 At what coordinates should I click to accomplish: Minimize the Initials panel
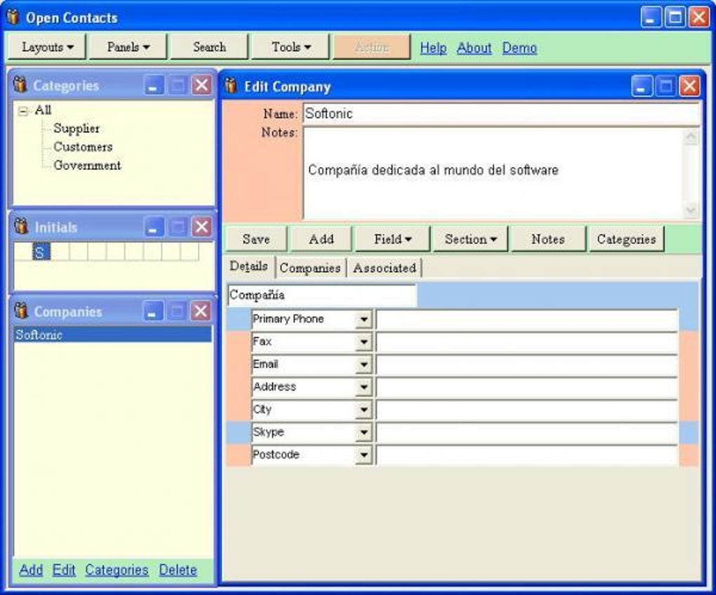[154, 227]
